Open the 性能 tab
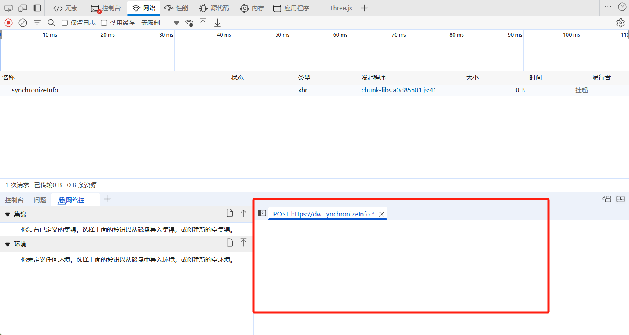629x335 pixels. 176,8
